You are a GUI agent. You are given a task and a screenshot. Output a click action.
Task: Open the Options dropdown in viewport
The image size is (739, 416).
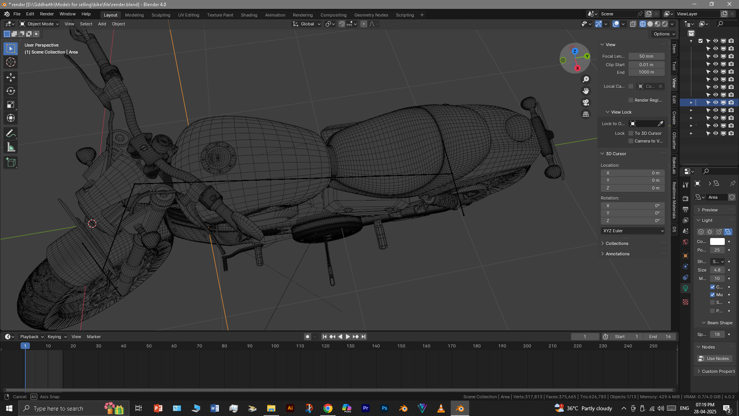click(x=664, y=34)
